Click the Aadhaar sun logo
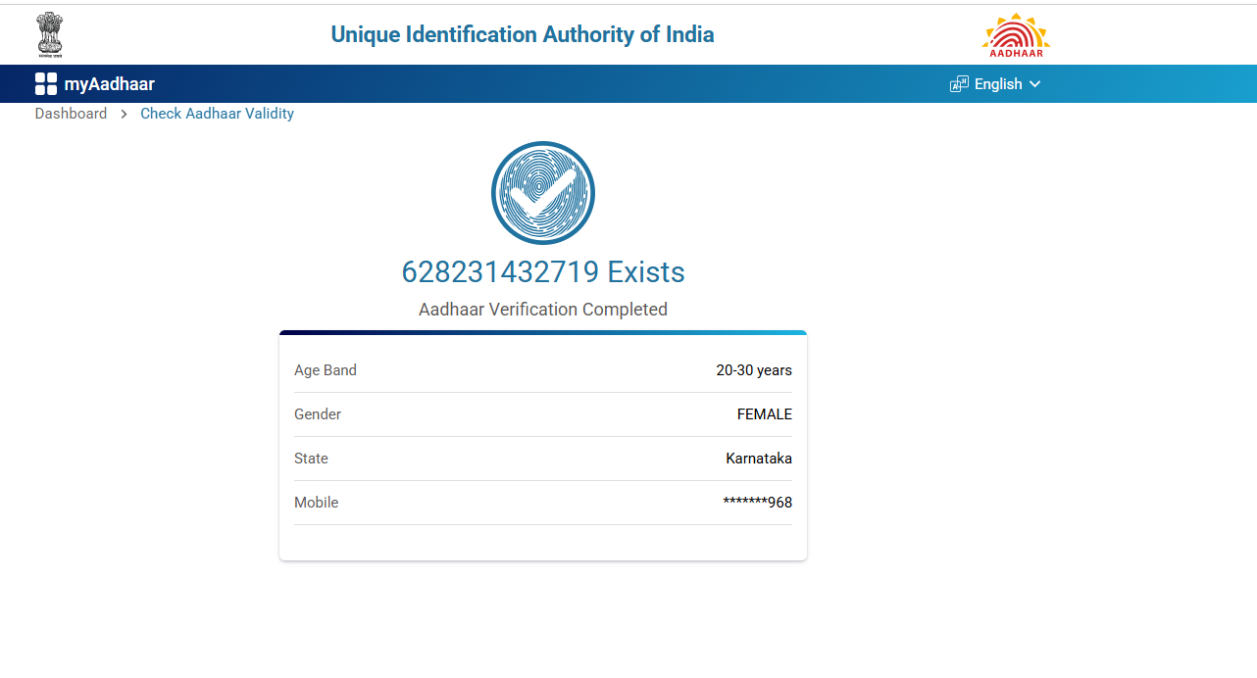The width and height of the screenshot is (1257, 678). pyautogui.click(x=1016, y=35)
